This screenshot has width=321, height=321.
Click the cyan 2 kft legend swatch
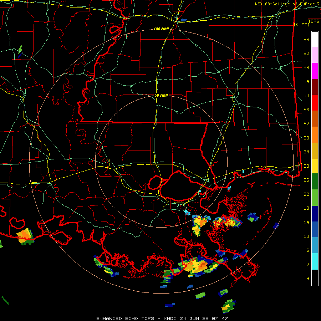click(315, 261)
